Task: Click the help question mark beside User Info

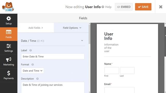Action: (x=103, y=7)
